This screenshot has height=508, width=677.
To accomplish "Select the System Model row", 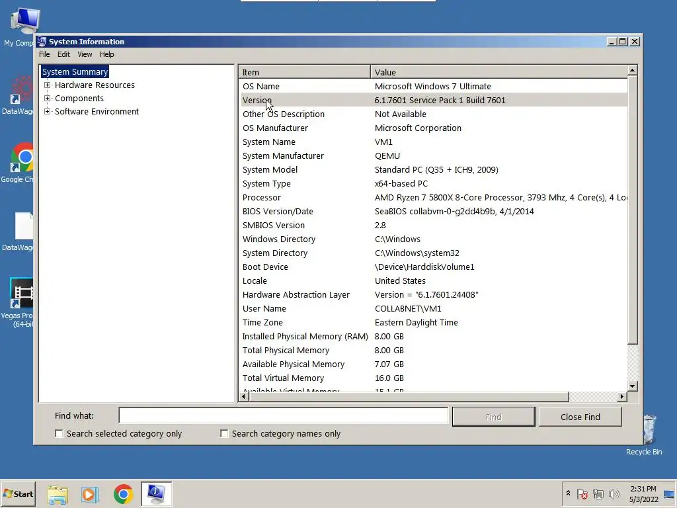I will [x=433, y=170].
